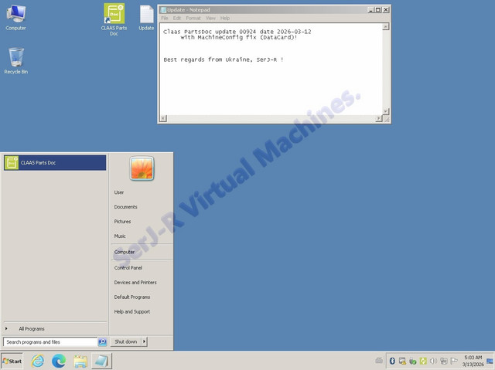Click the Start button

12,362
